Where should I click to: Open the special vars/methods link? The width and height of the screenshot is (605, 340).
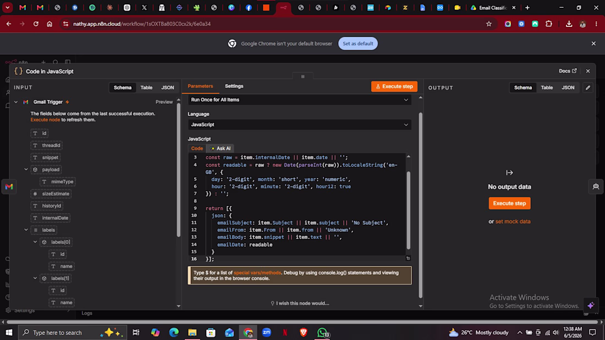click(x=257, y=272)
